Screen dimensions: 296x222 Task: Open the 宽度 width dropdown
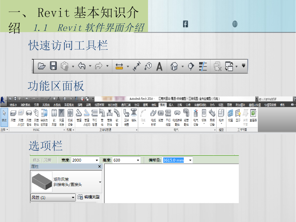click(x=97, y=160)
